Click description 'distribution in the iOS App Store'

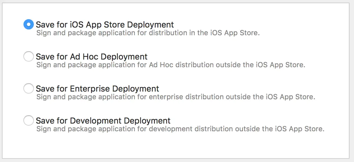point(204,33)
